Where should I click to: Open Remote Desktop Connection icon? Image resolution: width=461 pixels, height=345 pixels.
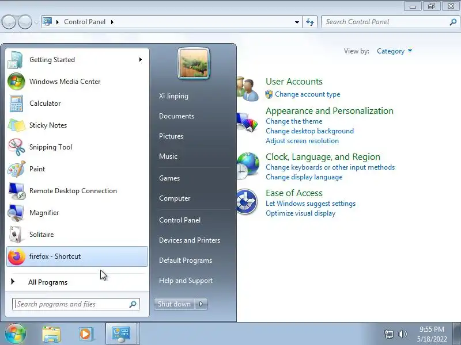pos(16,191)
